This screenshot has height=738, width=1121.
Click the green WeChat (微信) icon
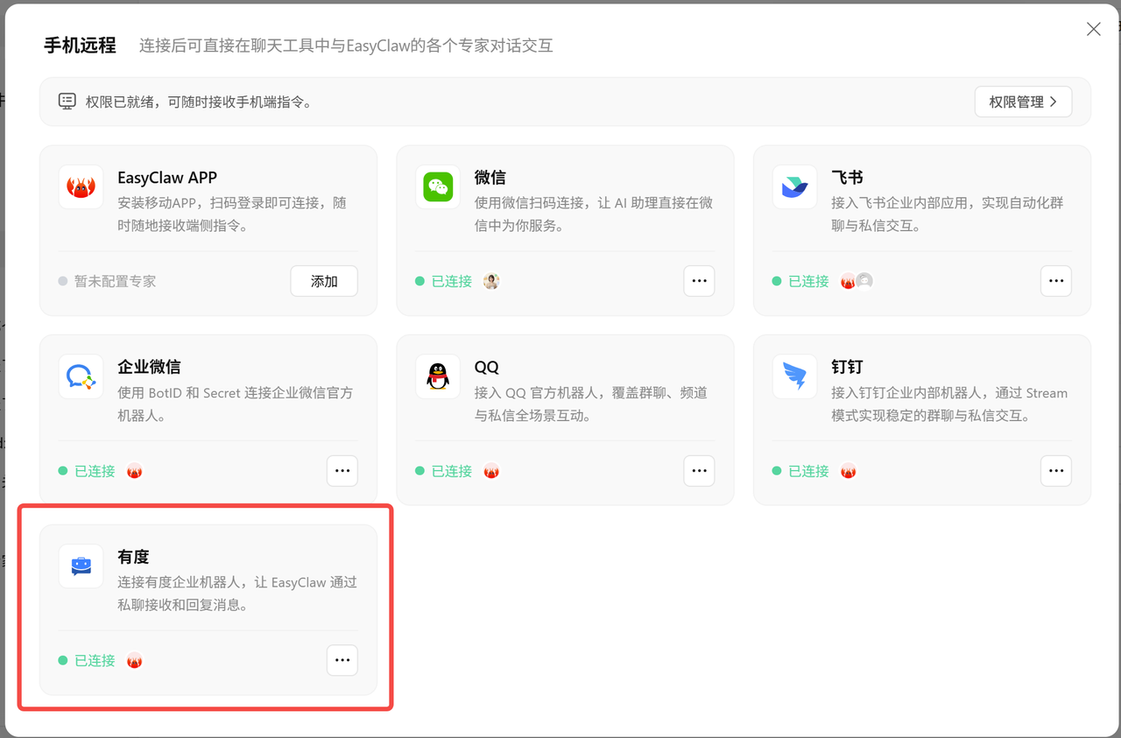pos(438,186)
